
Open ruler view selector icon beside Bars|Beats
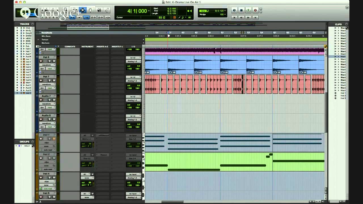[39, 33]
